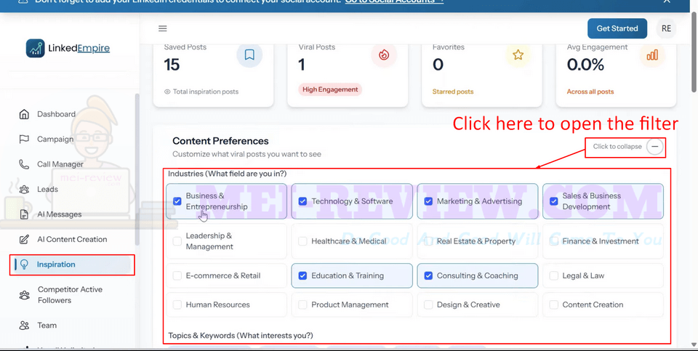Click the Topics & Keywords heading

click(x=241, y=336)
